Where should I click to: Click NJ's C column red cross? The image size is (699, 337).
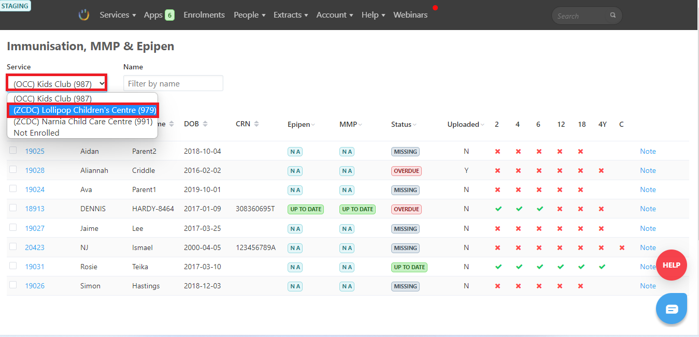pyautogui.click(x=622, y=248)
